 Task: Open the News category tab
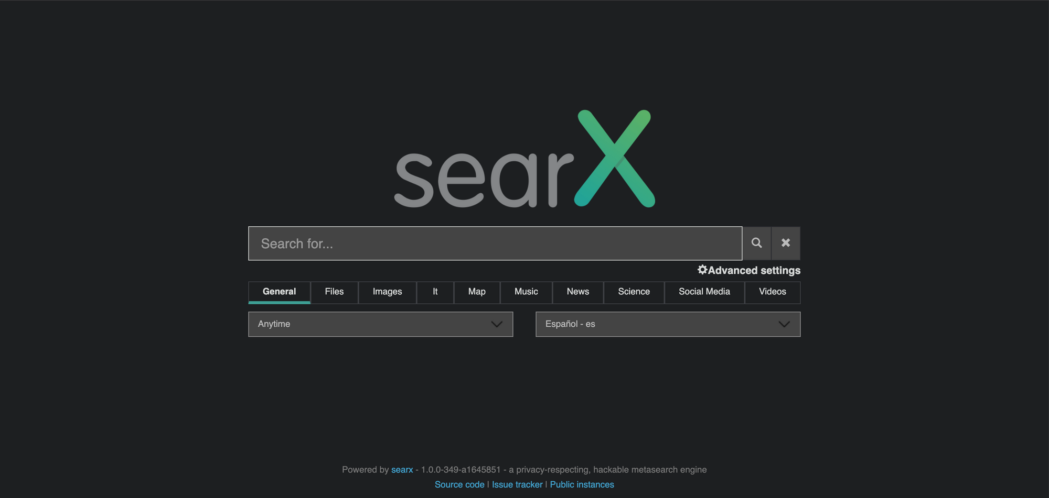pyautogui.click(x=578, y=292)
